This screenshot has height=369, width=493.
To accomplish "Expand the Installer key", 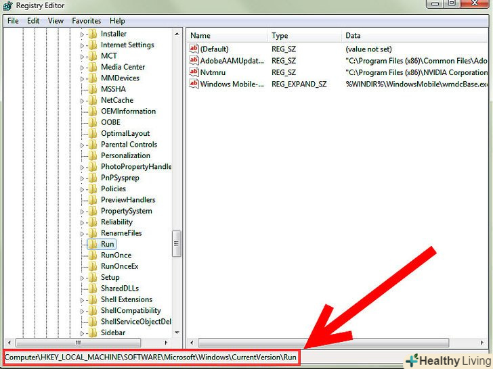I will pyautogui.click(x=82, y=34).
